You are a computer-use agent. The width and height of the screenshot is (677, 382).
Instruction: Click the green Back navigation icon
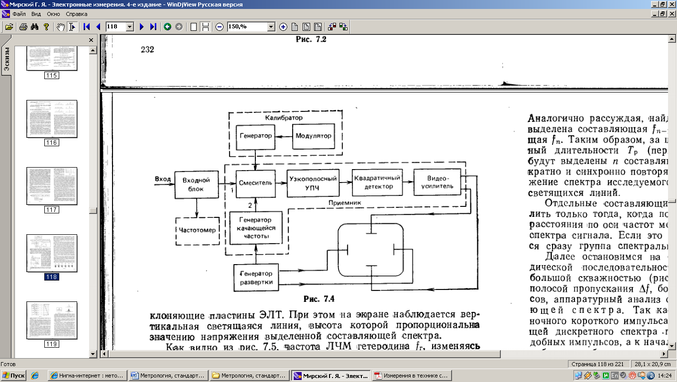pos(168,27)
